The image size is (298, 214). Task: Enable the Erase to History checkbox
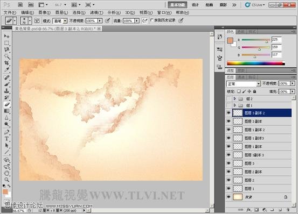(151, 20)
